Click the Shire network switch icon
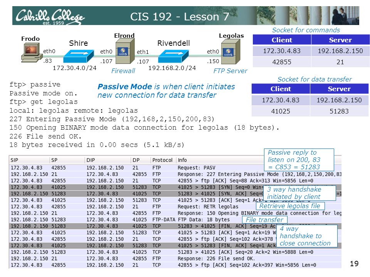The height and width of the screenshot is (277, 370). (79, 56)
